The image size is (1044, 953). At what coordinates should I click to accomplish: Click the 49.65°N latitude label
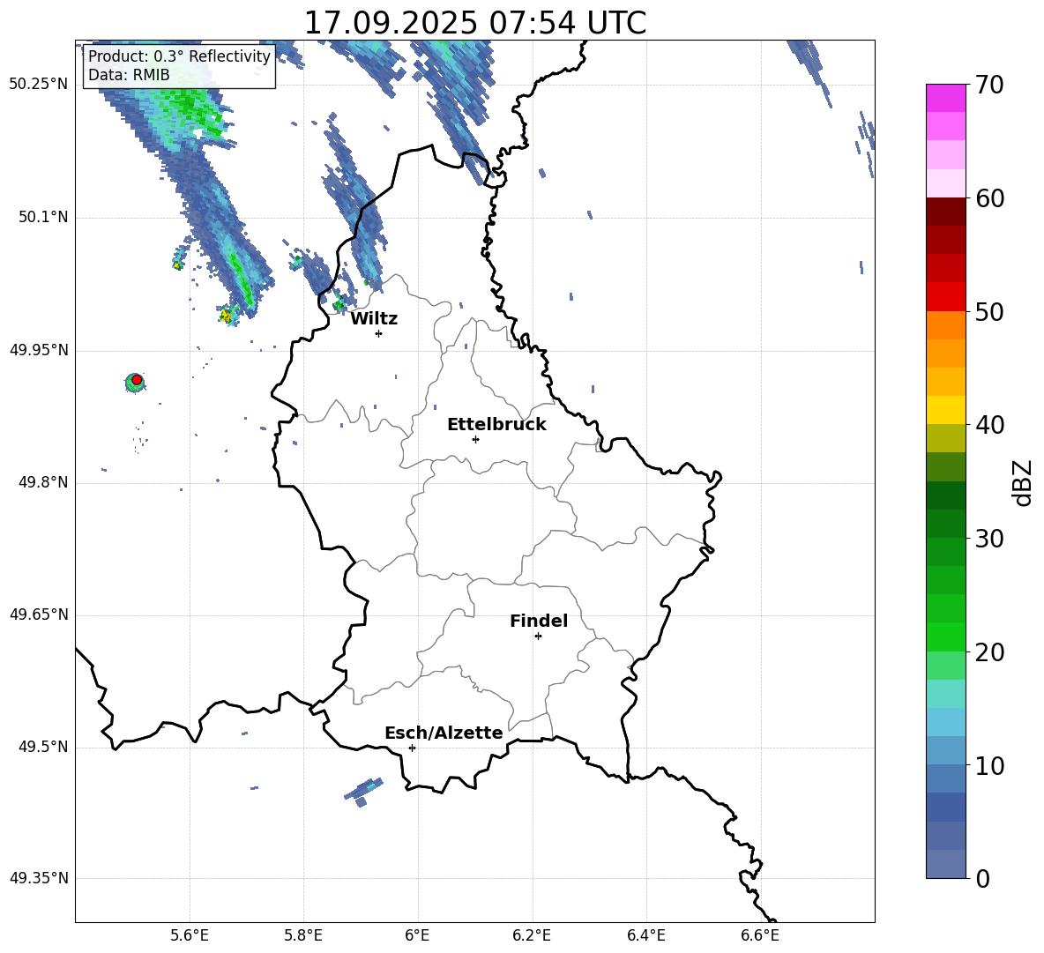click(x=39, y=614)
